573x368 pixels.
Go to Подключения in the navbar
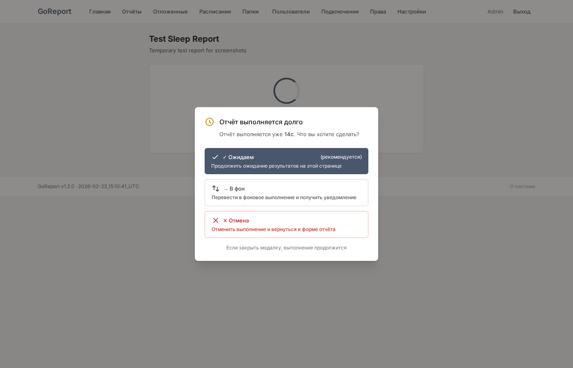pyautogui.click(x=340, y=12)
